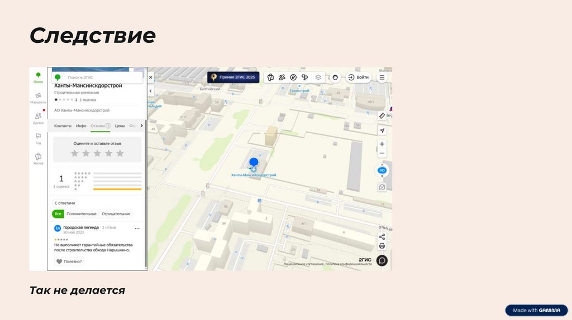Open the Гид guide section
572x320 pixels.
(x=39, y=139)
